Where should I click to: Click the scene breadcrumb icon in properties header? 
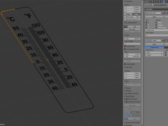tap(148, 5)
